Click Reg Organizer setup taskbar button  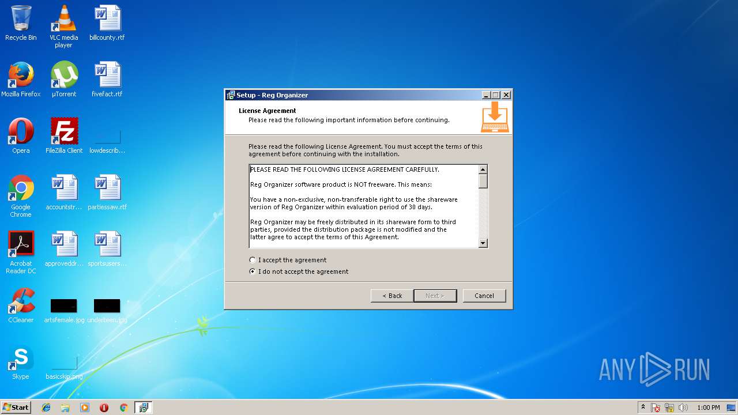pos(143,408)
